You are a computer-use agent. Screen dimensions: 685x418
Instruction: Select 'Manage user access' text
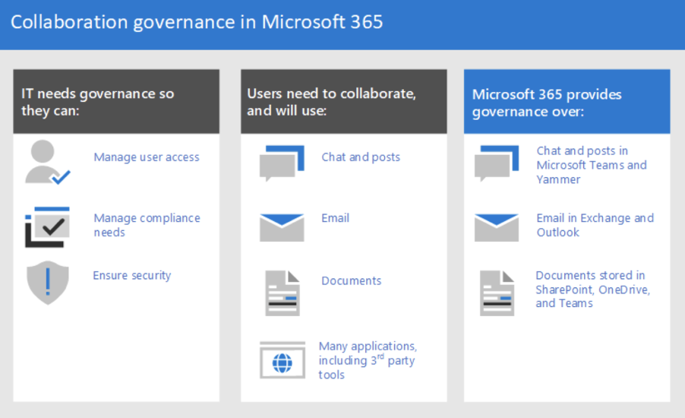tap(147, 157)
